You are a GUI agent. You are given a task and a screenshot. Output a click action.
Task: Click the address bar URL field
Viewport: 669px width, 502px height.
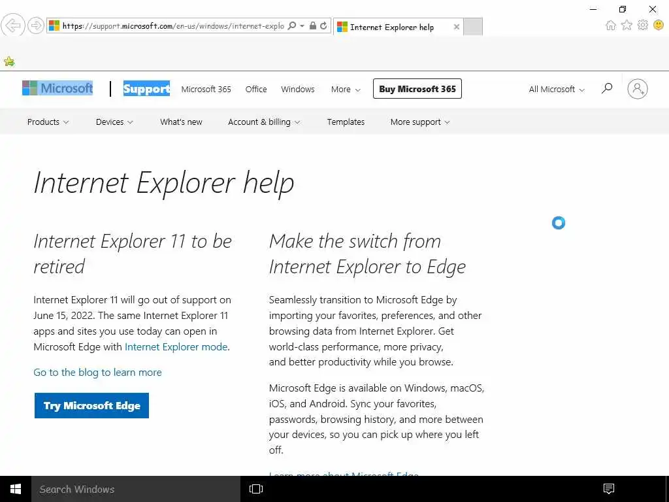click(x=172, y=26)
